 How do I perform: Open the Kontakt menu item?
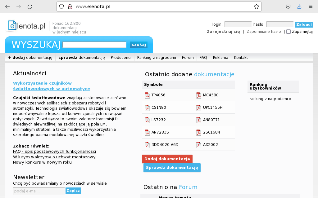point(241,57)
